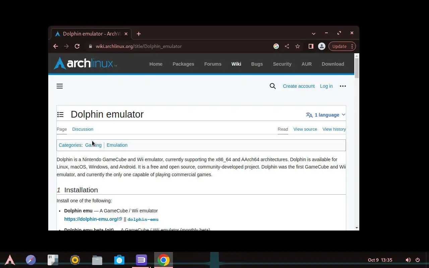Switch to Chrome in taskbar

tap(164, 260)
